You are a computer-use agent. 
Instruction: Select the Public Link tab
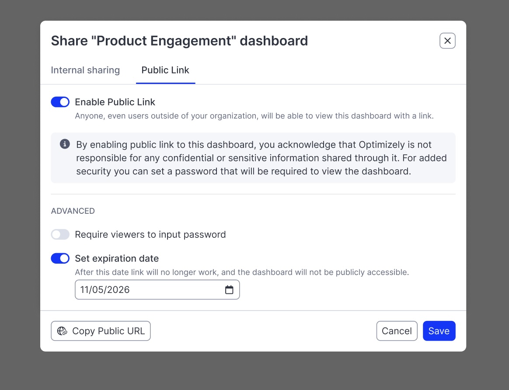click(x=165, y=70)
